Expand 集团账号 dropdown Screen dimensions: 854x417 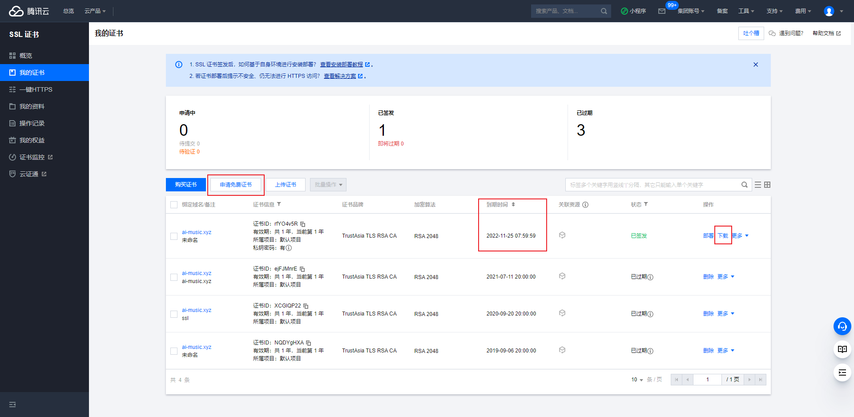pyautogui.click(x=691, y=11)
